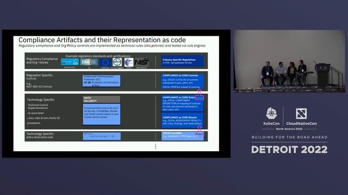Viewport: 348px width, 195px height.
Task: Click "policy declarative code" label
Action: (x=40, y=137)
